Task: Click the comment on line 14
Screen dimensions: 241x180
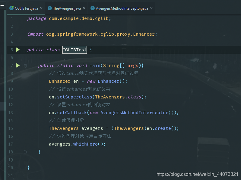Action: tap(66, 121)
